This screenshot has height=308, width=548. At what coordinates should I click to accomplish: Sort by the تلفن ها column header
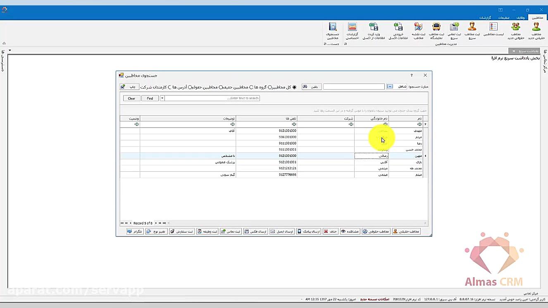pyautogui.click(x=267, y=118)
